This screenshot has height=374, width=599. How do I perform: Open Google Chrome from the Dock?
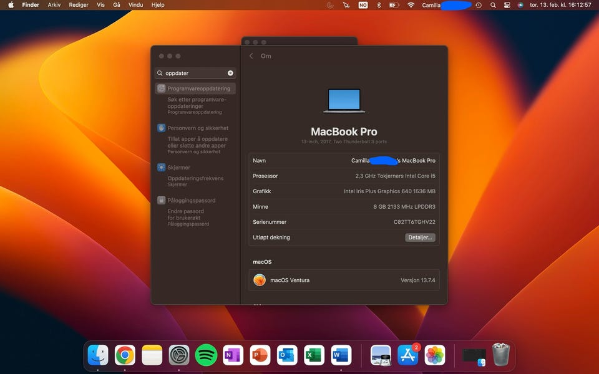coord(125,355)
